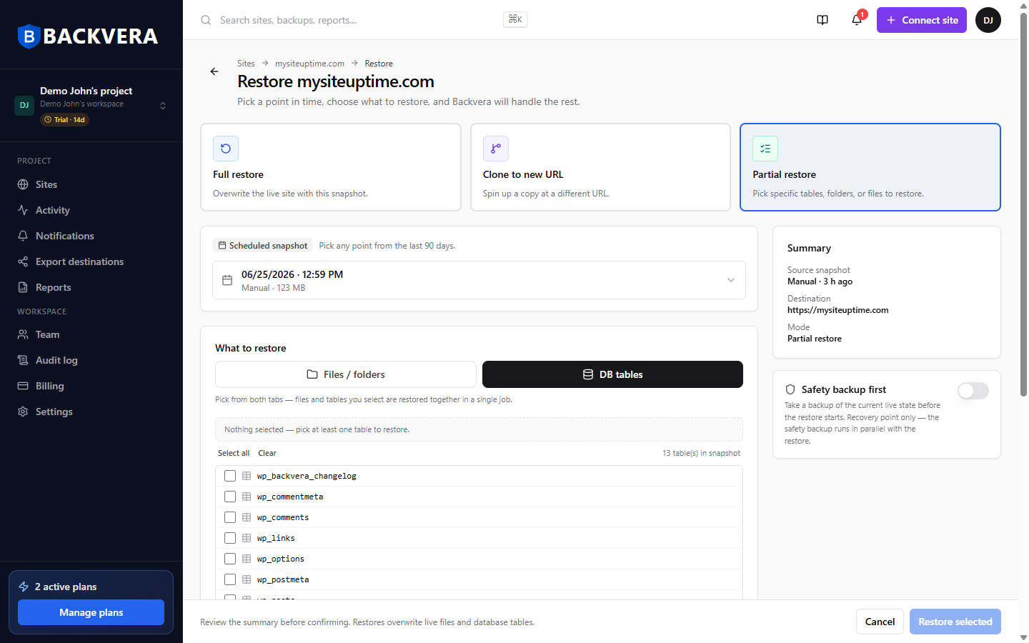1029x643 pixels.
Task: Click the Full restore circular arrow icon
Action: [x=226, y=149]
